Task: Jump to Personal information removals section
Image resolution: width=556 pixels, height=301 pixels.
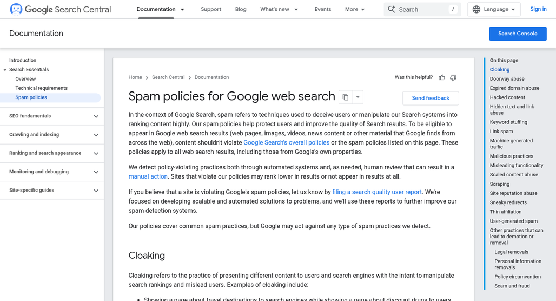Action: (x=518, y=264)
